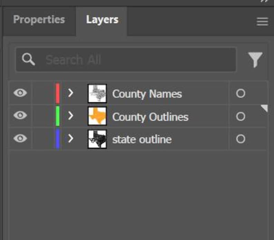Hide the County Names layer
This screenshot has height=240, width=274.
coord(20,93)
